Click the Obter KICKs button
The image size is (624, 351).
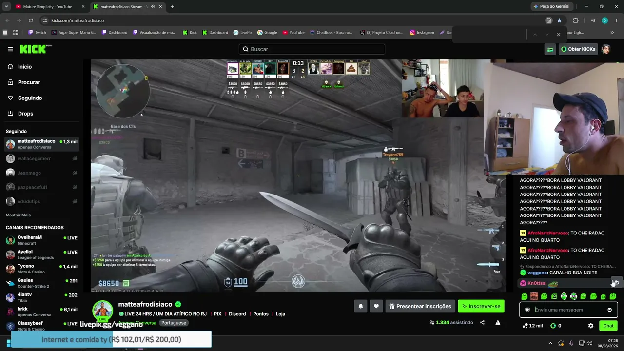point(578,49)
